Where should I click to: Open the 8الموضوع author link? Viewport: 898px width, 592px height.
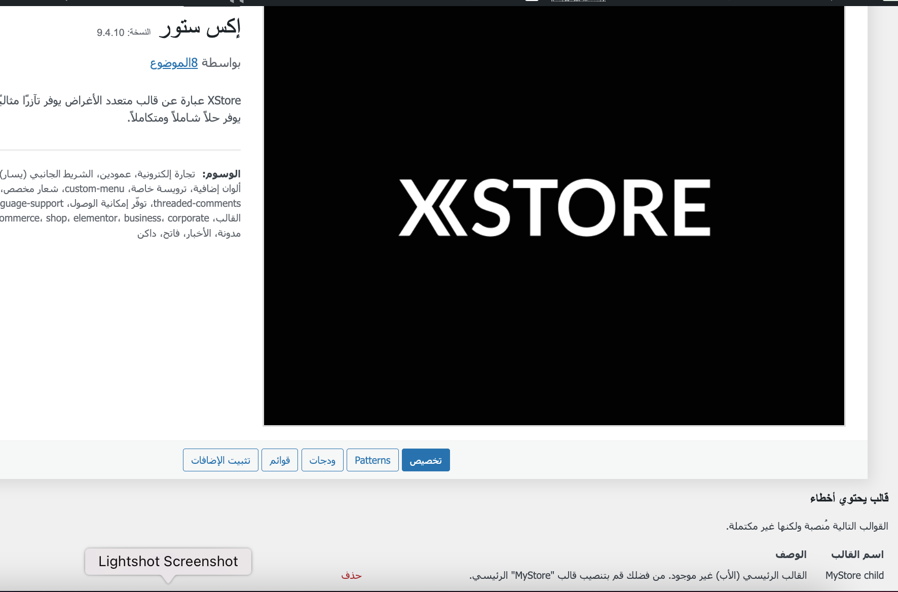[174, 63]
